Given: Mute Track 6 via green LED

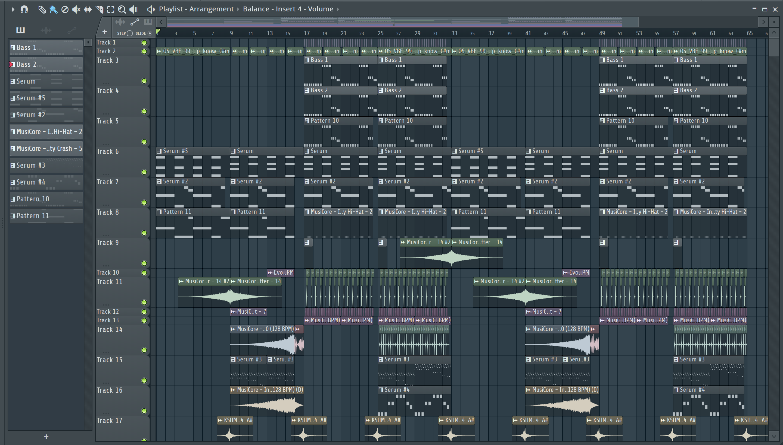Looking at the screenshot, I should pos(144,172).
